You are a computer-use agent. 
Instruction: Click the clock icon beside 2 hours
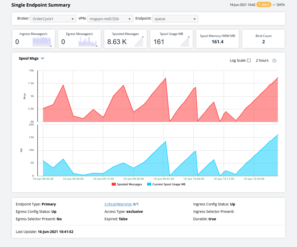coord(274,61)
